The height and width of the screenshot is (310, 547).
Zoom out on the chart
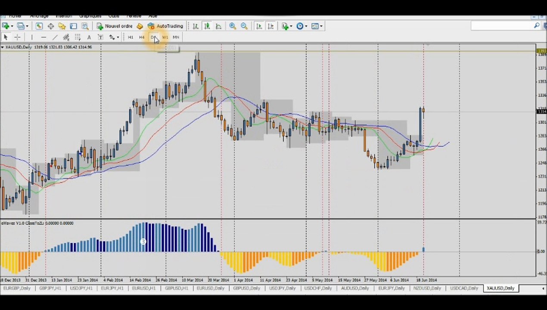[244, 26]
